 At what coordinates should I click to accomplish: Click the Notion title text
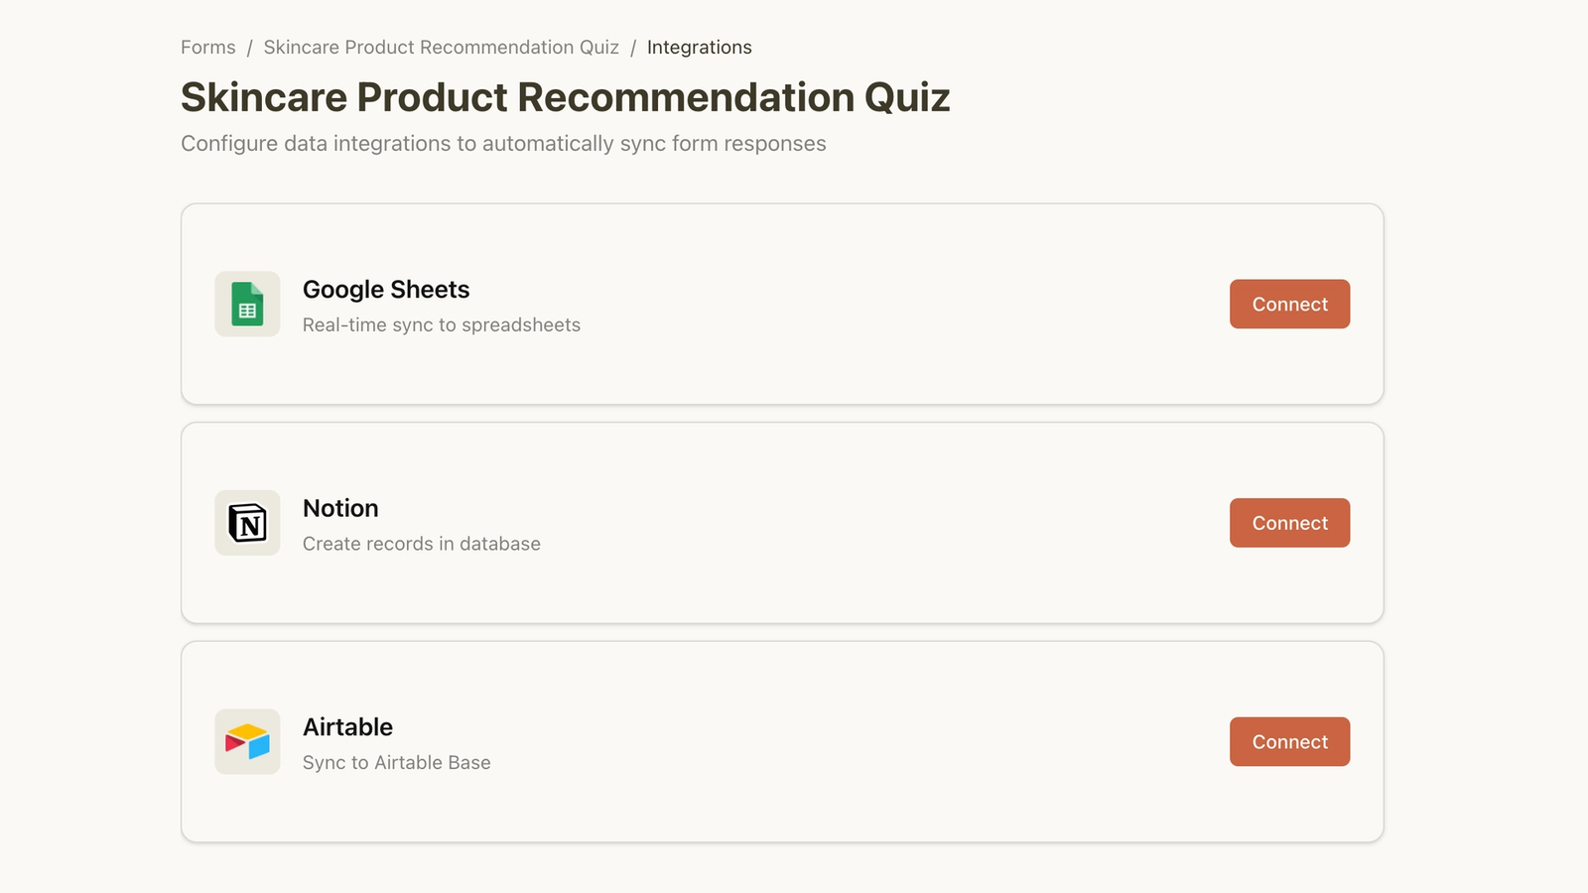[x=340, y=508]
